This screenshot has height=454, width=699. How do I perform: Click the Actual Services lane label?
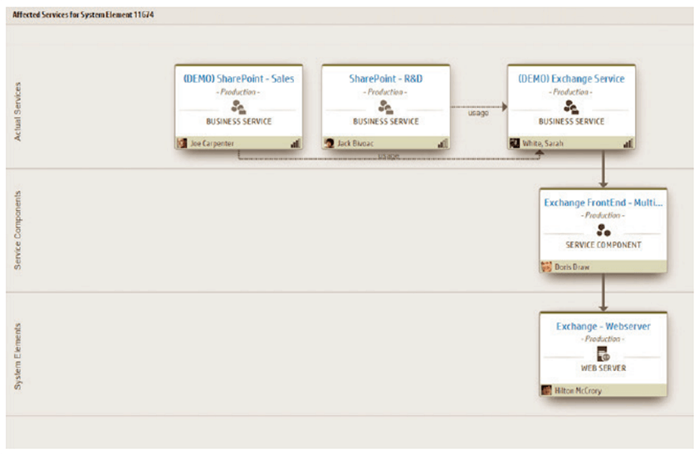coord(17,112)
